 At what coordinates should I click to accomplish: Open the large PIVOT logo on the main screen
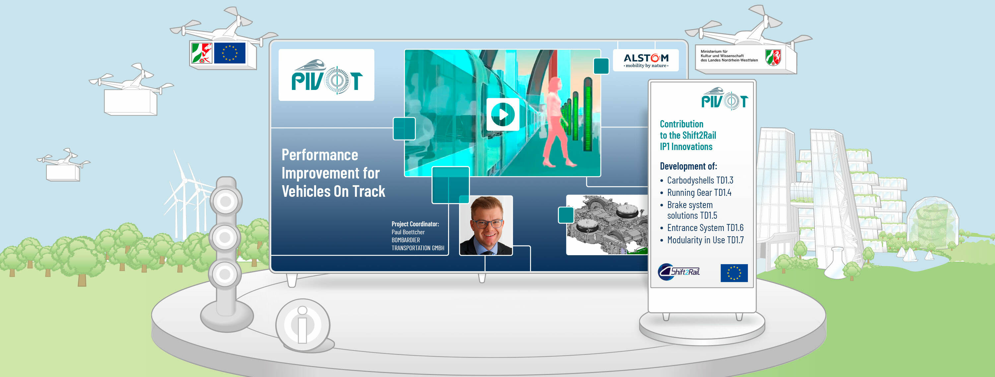326,75
